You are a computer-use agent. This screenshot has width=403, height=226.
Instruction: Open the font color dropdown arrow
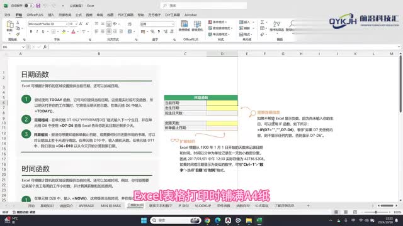point(77,31)
